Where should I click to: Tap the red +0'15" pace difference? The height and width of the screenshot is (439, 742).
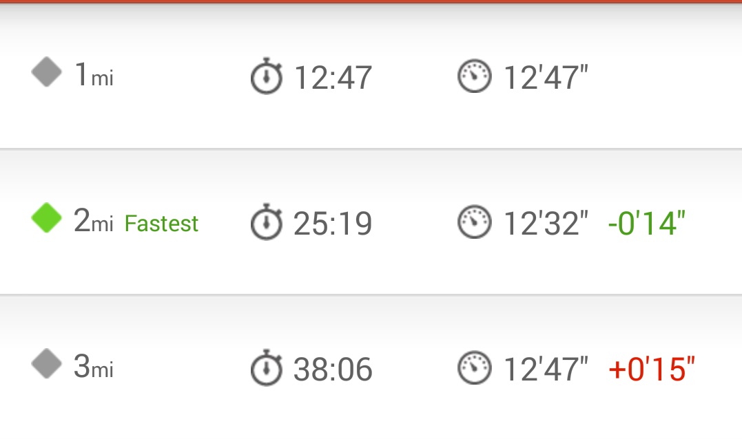tap(652, 370)
